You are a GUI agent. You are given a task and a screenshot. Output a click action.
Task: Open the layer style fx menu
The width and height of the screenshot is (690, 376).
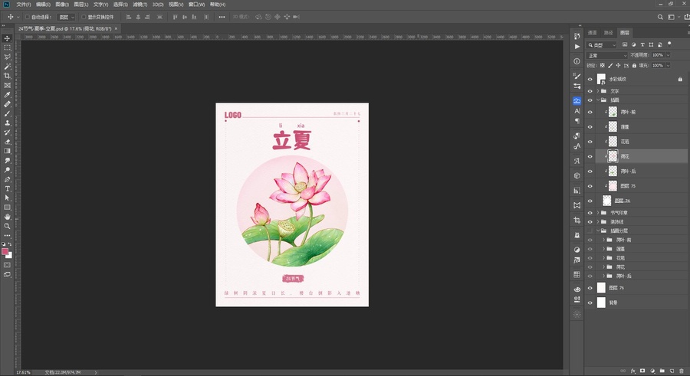(x=632, y=371)
